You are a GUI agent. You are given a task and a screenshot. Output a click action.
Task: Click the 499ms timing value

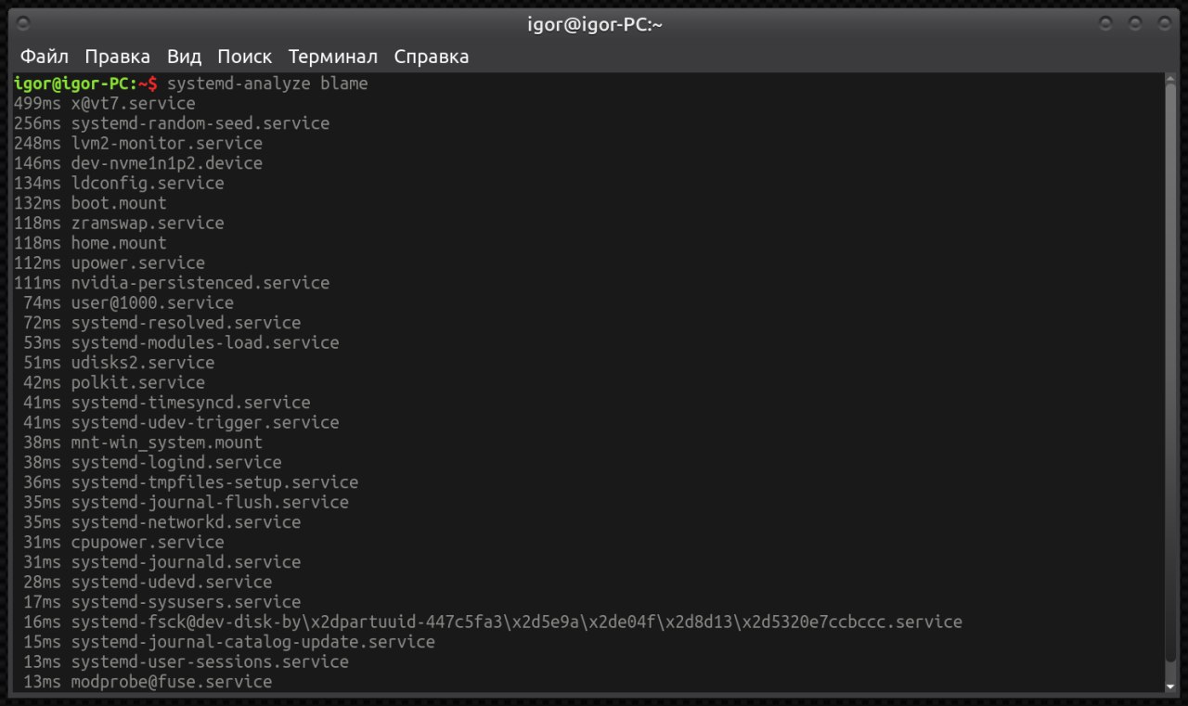tap(37, 103)
